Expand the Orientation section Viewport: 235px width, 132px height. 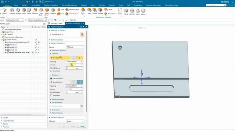pos(56,110)
